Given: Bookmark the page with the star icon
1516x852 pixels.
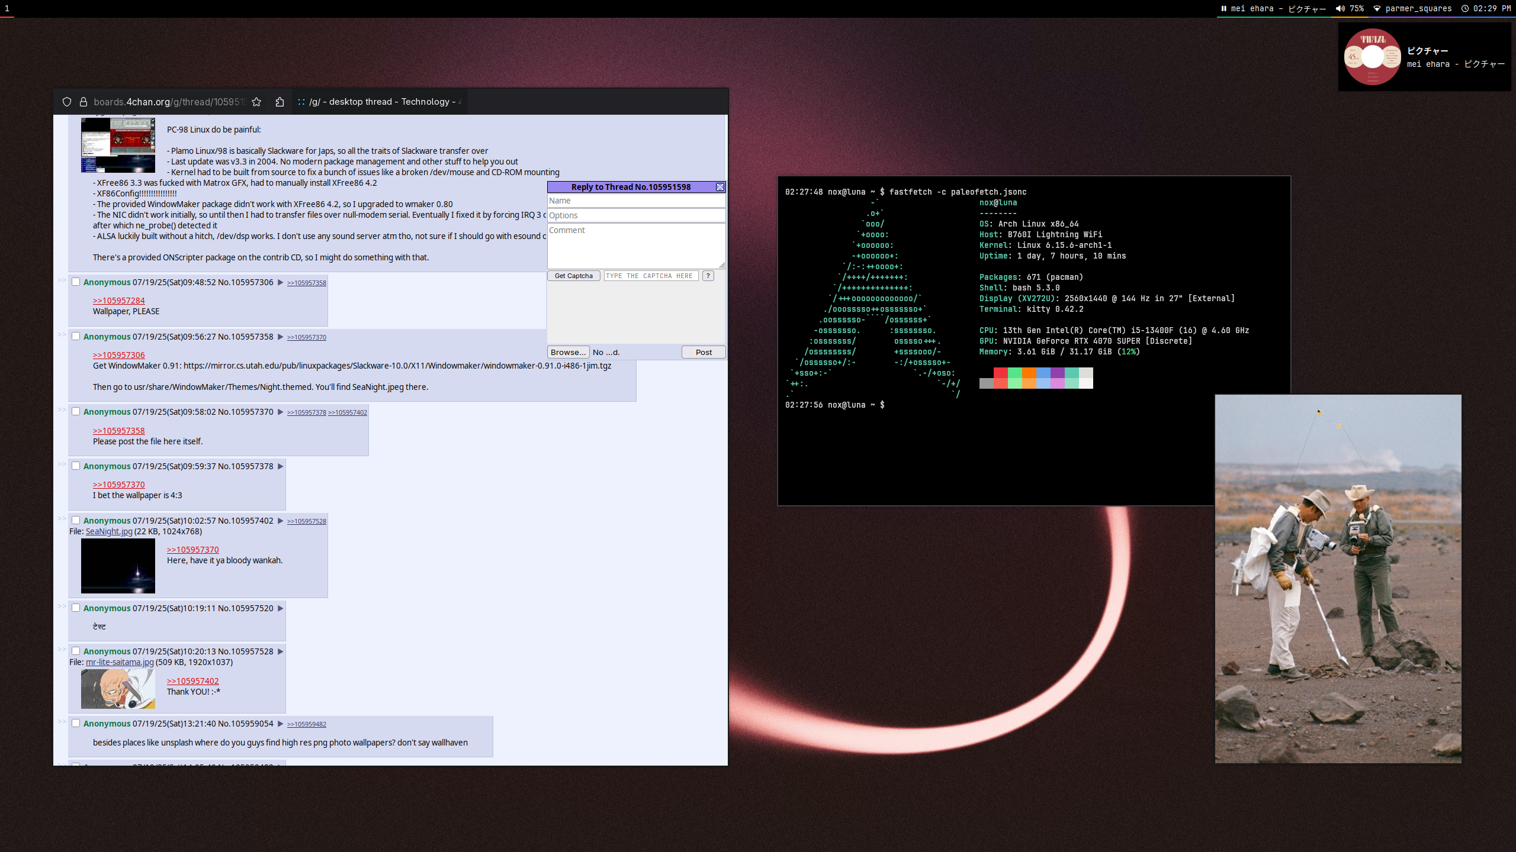Looking at the screenshot, I should (x=256, y=102).
